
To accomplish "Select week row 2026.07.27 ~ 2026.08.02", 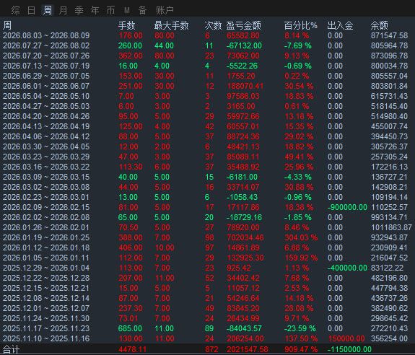I will point(208,45).
